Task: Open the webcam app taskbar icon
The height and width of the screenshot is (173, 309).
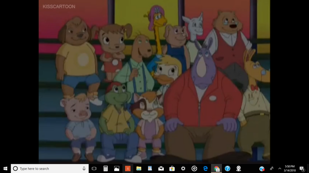Action: [239, 169]
